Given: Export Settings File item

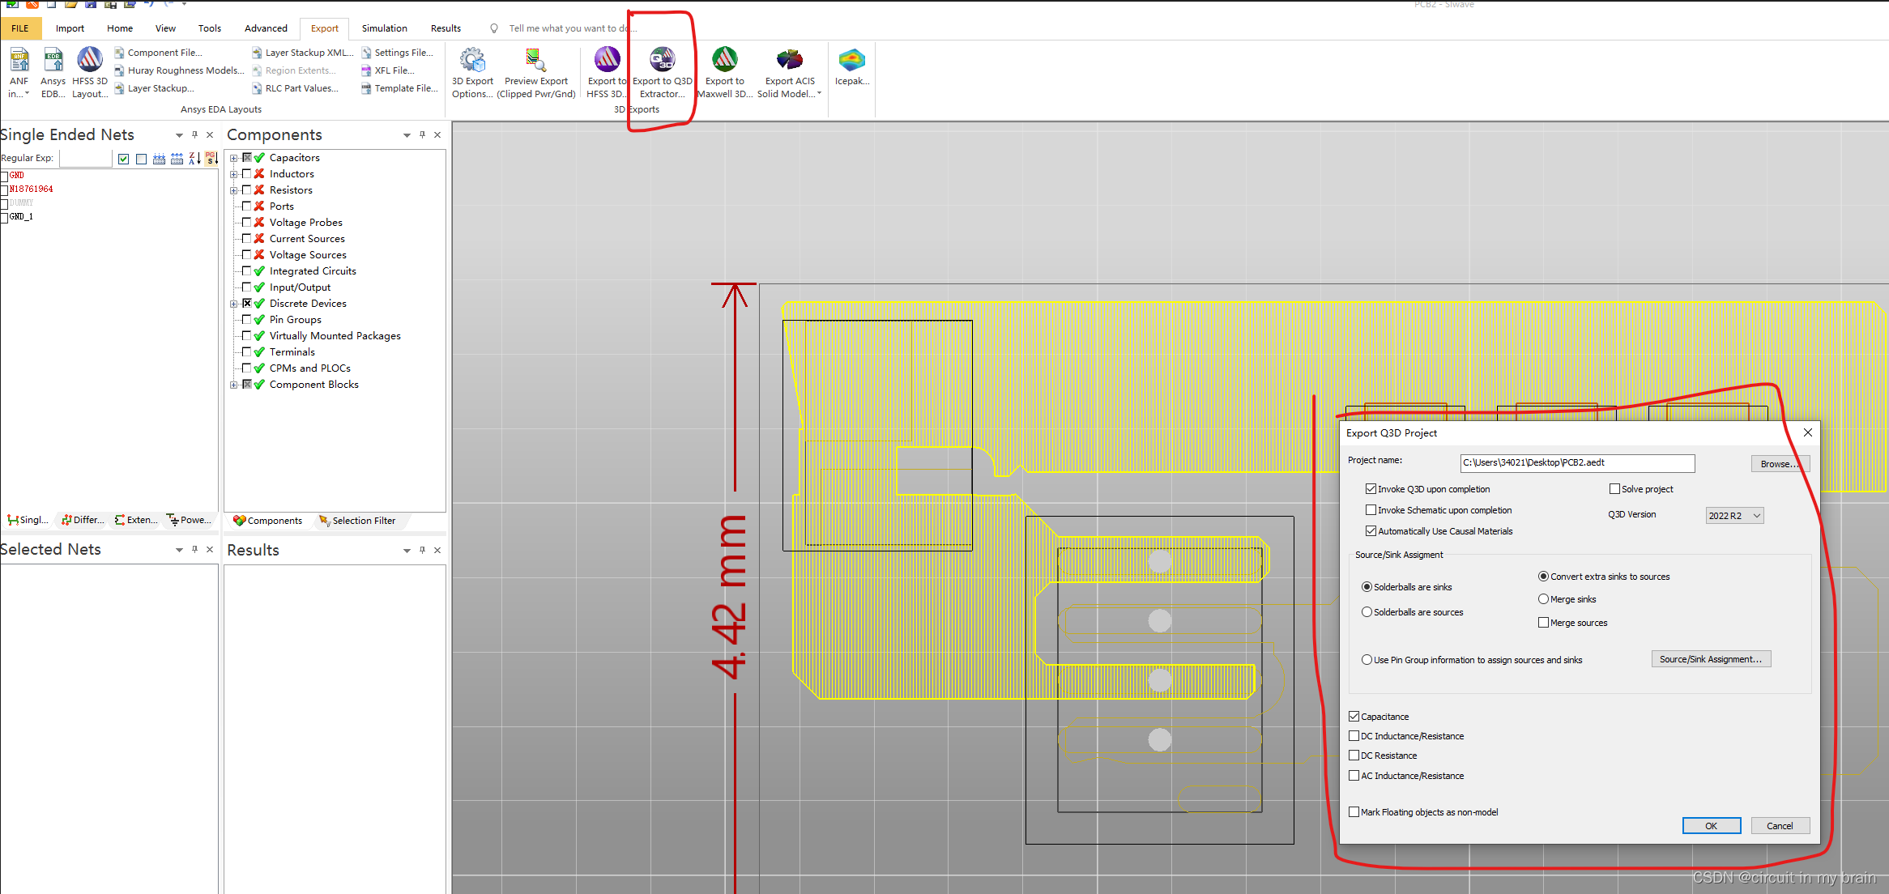Looking at the screenshot, I should [397, 53].
